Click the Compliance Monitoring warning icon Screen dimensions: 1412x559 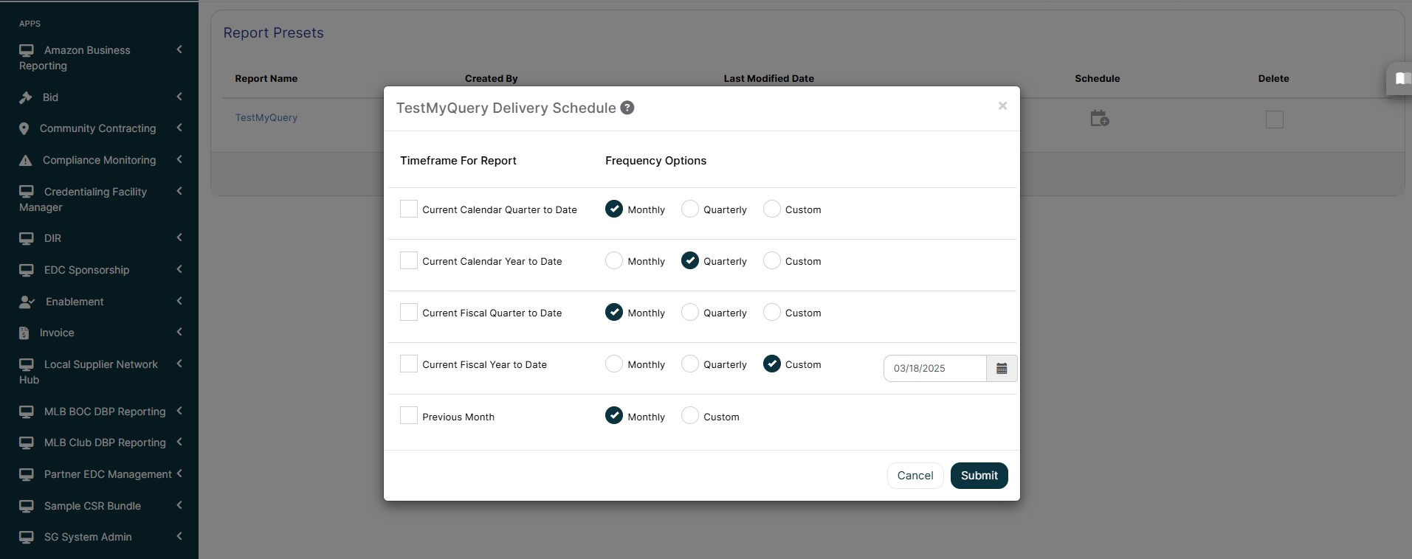pos(25,160)
